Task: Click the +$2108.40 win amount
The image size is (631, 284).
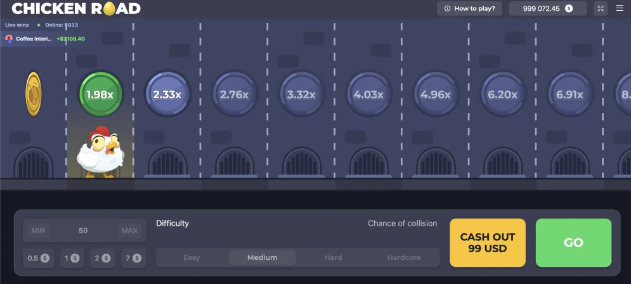Action: (x=70, y=39)
